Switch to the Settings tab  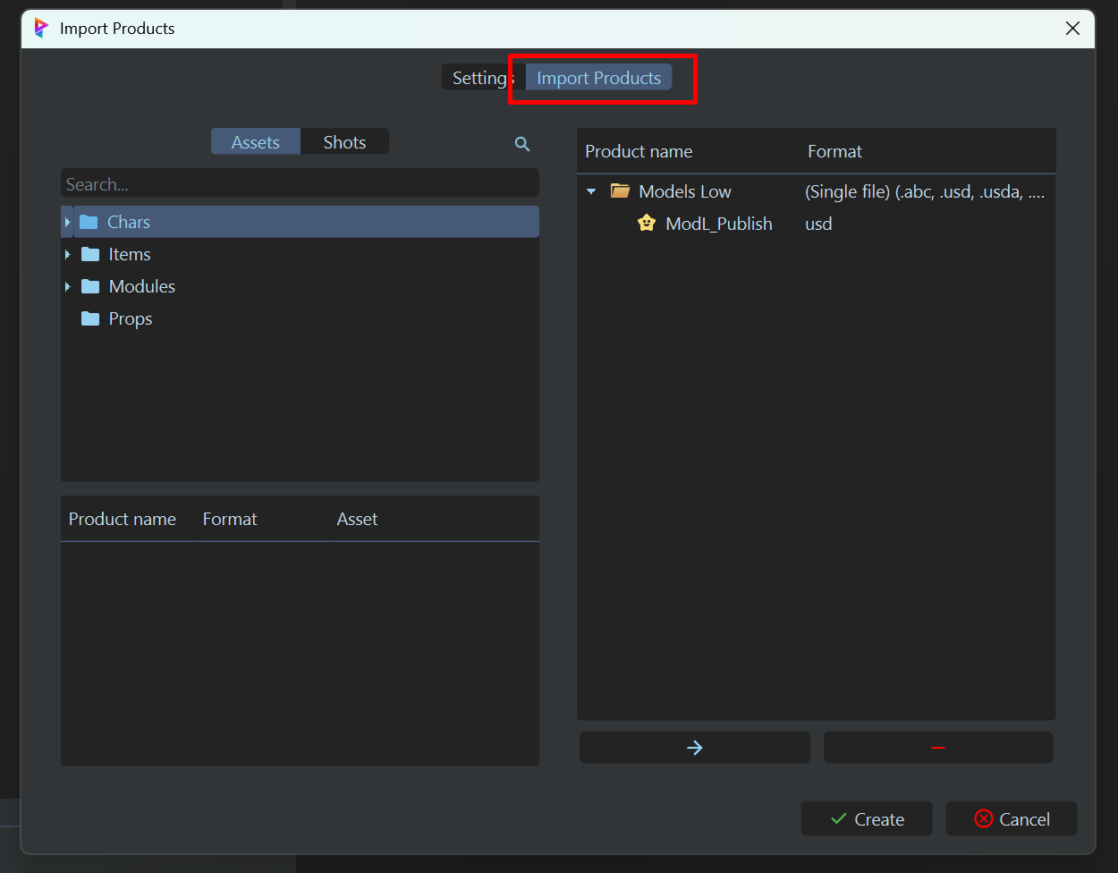478,78
